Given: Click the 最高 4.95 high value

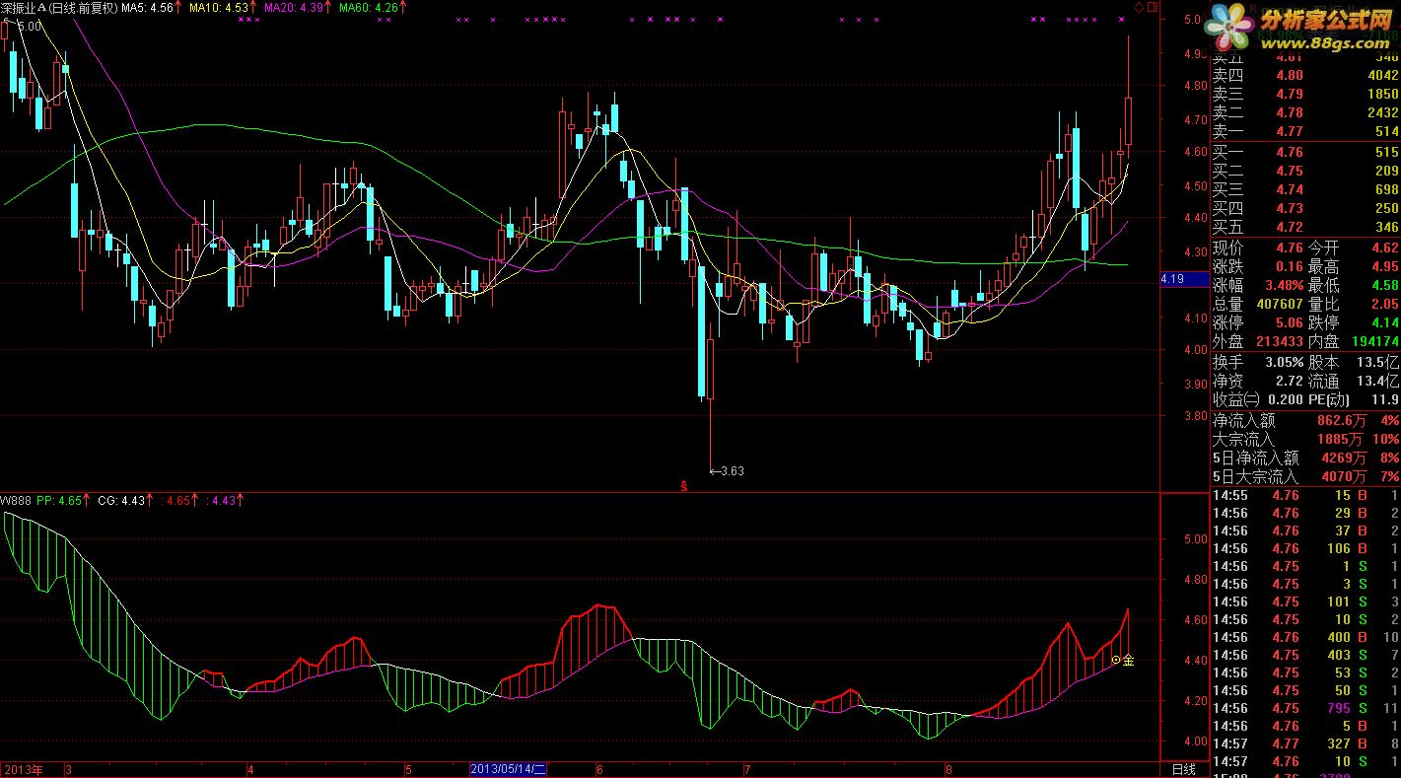Looking at the screenshot, I should click(1384, 266).
